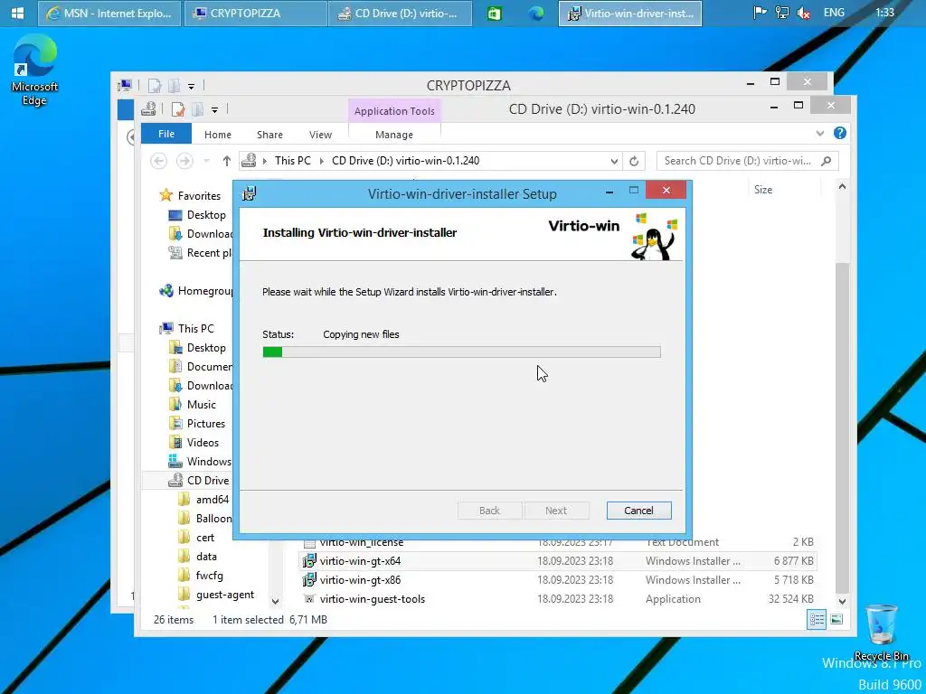Switch to CD Drive (D:) taskbar button

[x=400, y=13]
